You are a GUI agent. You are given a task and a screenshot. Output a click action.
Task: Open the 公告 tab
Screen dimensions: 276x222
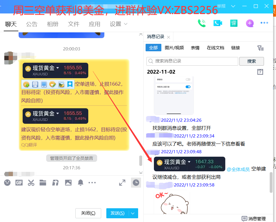tap(32, 24)
